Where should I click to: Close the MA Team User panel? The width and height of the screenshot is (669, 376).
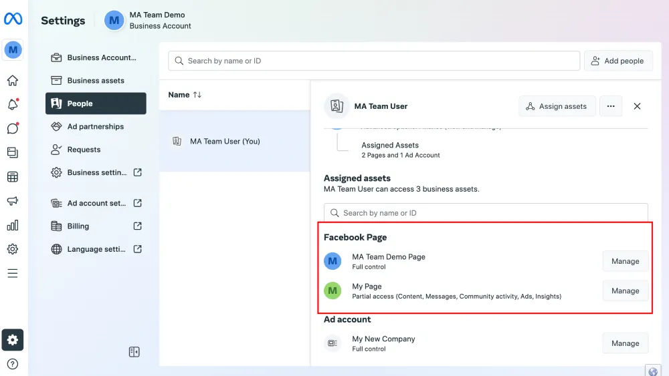click(x=637, y=106)
